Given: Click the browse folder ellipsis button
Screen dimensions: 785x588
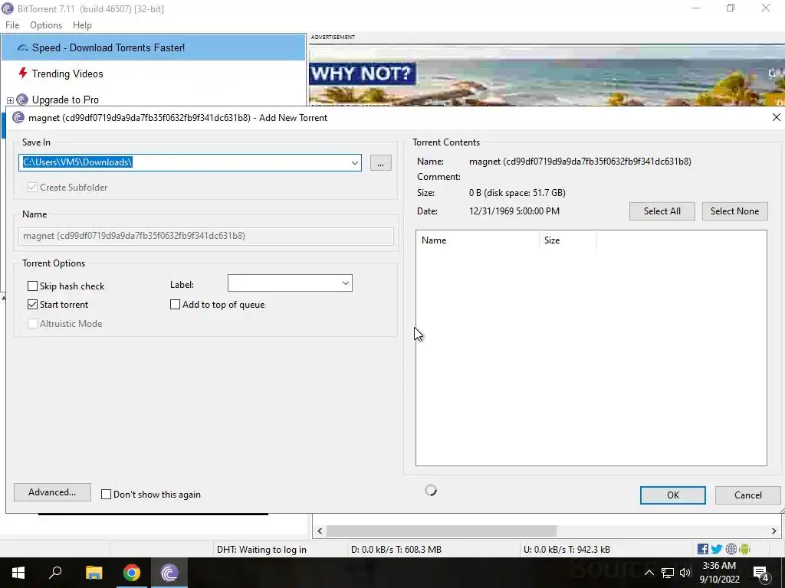Looking at the screenshot, I should pyautogui.click(x=380, y=162).
